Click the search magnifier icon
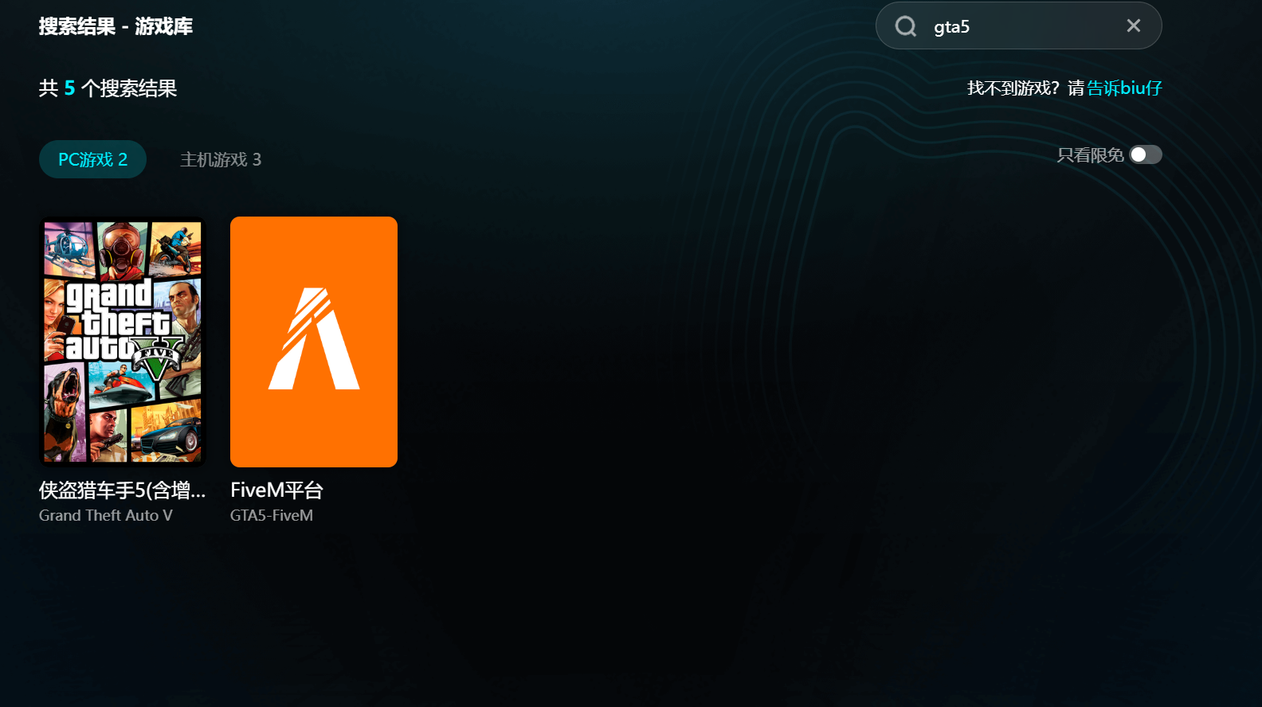 coord(906,26)
